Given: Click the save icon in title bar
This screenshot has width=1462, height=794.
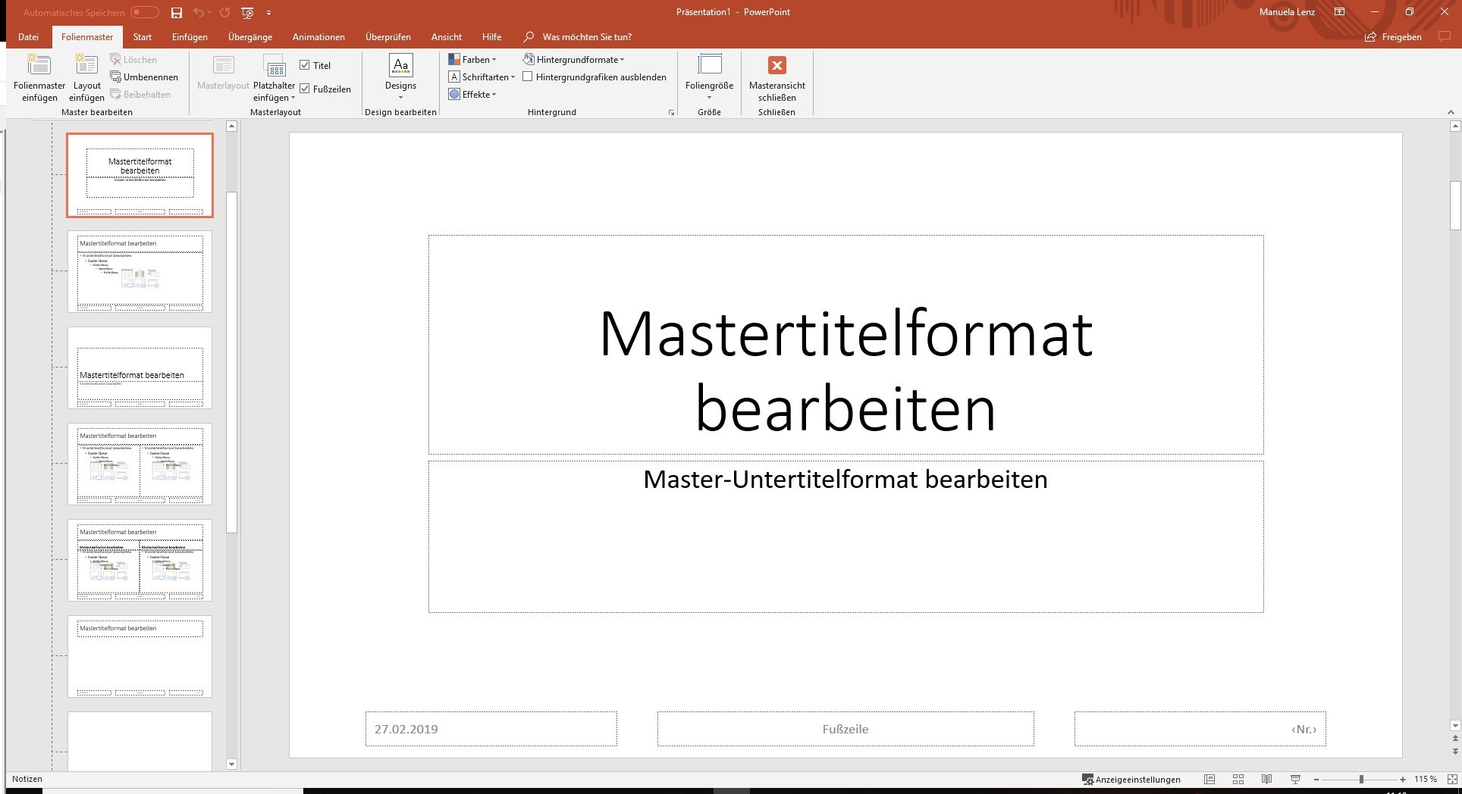Looking at the screenshot, I should [176, 13].
